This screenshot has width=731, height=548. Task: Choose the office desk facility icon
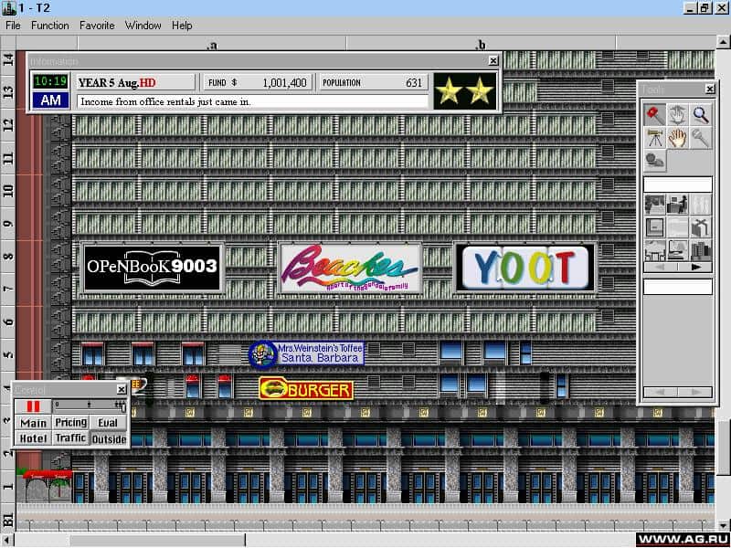click(x=678, y=204)
